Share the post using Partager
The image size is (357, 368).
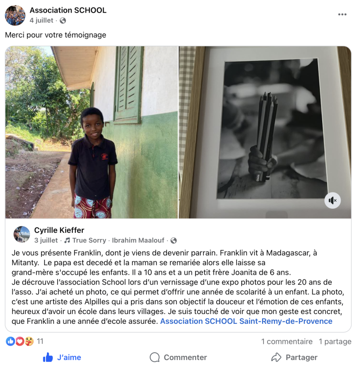click(294, 357)
